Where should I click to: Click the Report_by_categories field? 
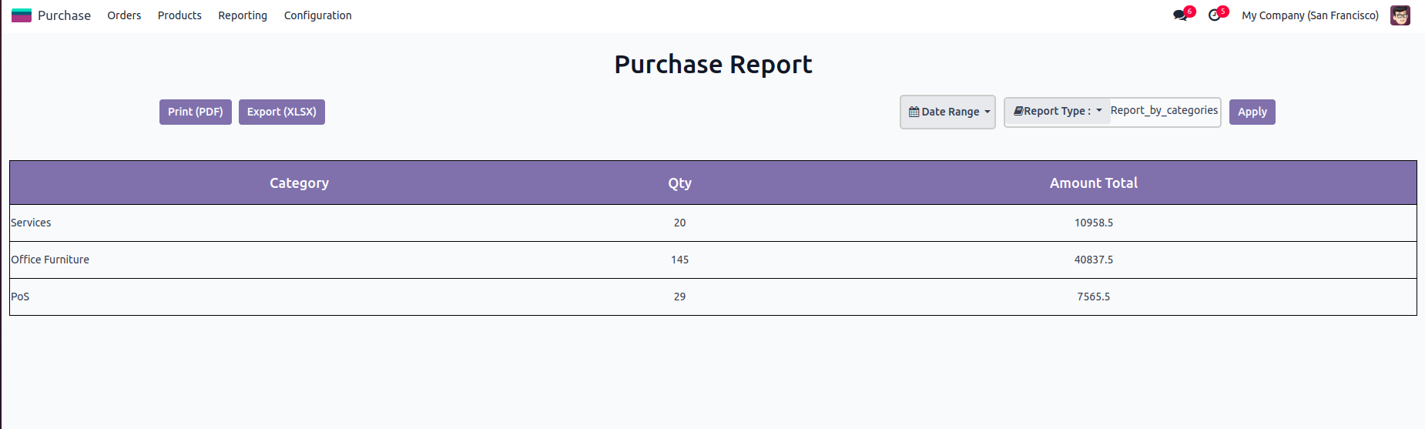(x=1164, y=111)
